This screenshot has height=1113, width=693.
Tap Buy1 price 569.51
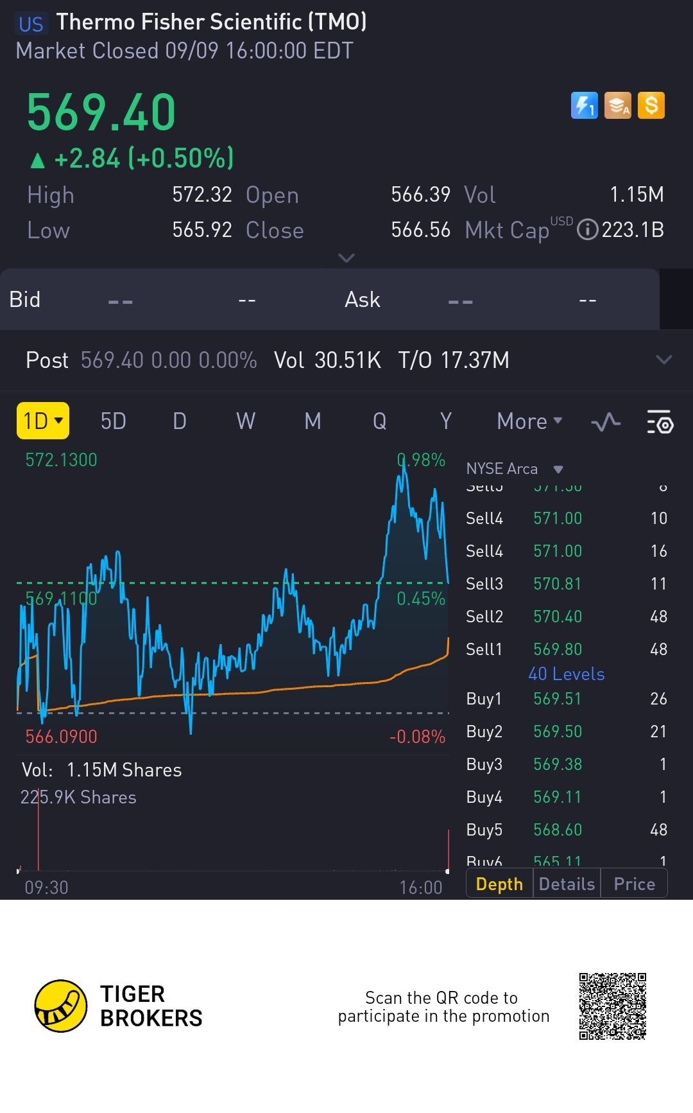click(x=558, y=699)
